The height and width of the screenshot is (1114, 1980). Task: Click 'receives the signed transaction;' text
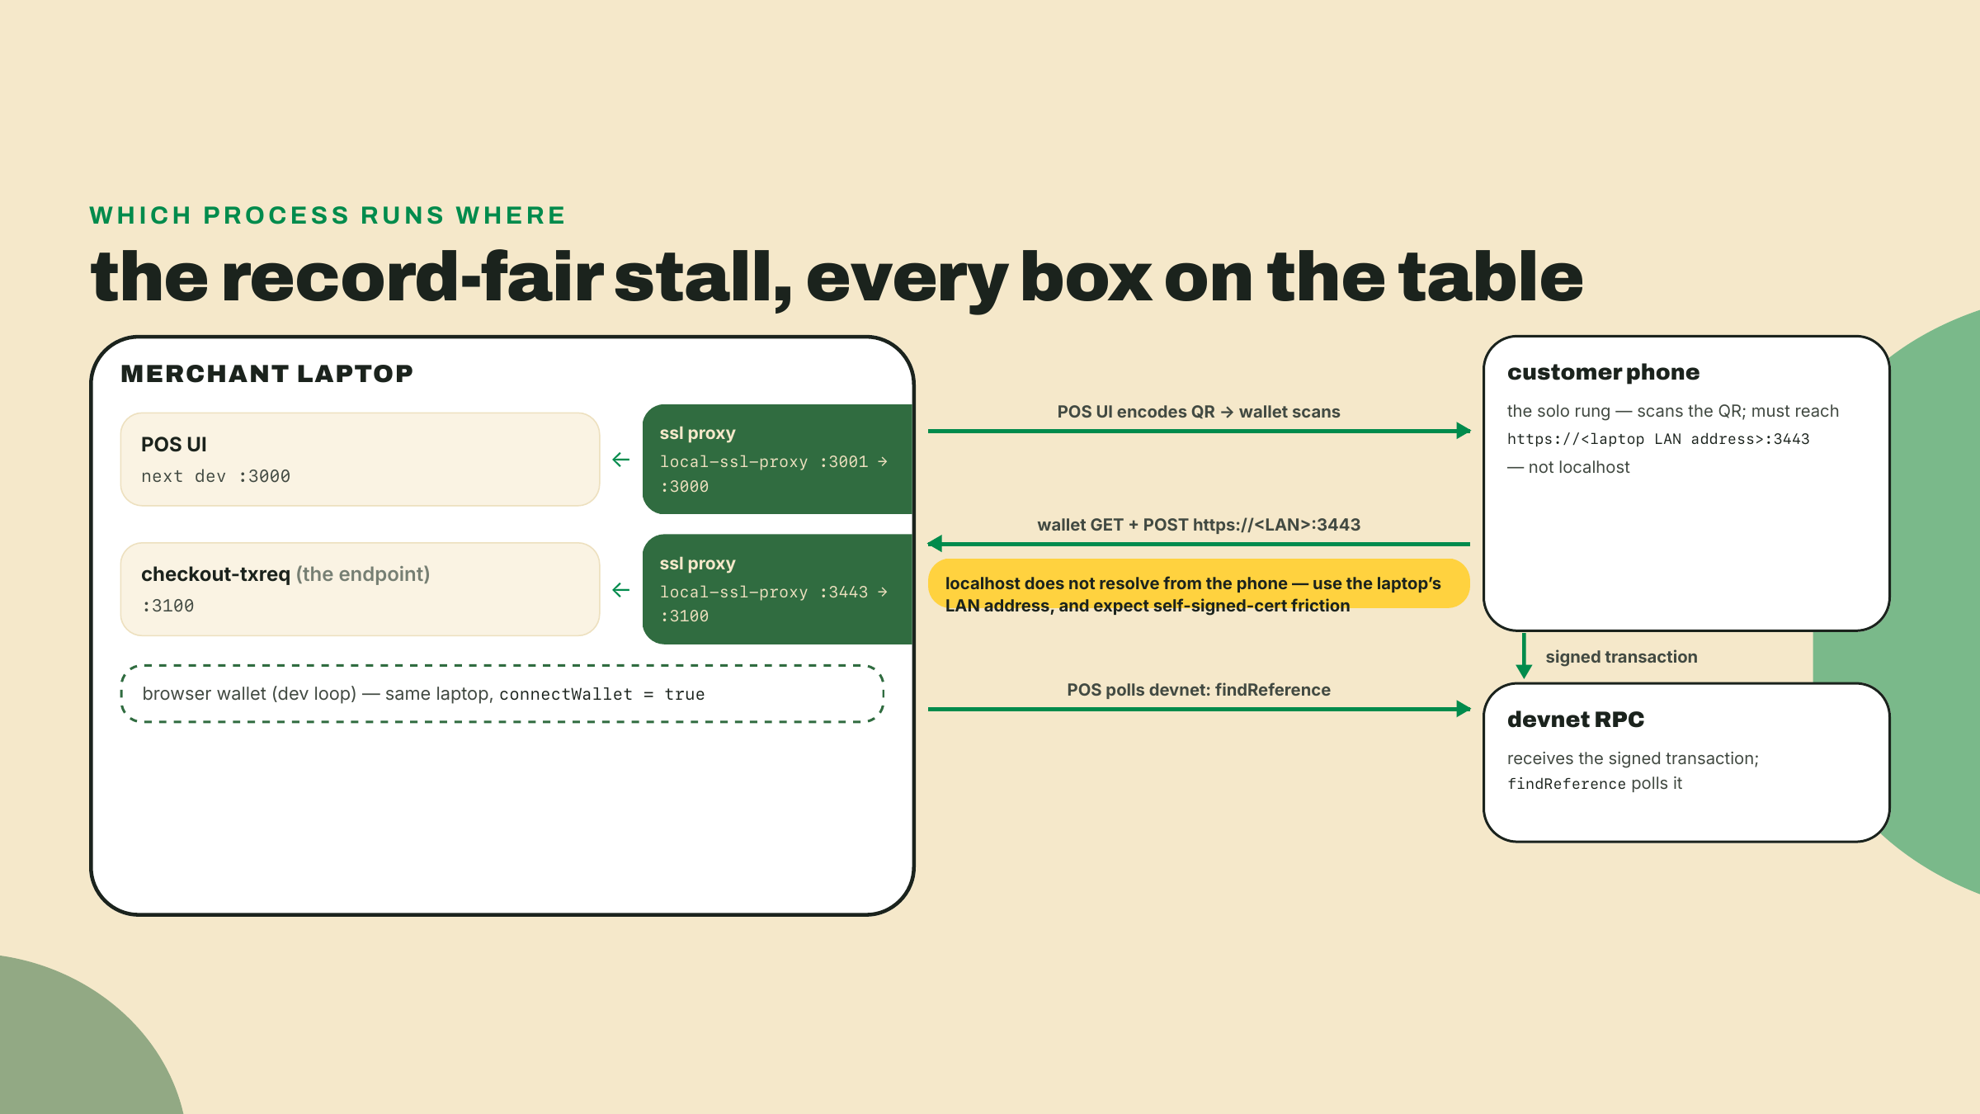[1633, 758]
